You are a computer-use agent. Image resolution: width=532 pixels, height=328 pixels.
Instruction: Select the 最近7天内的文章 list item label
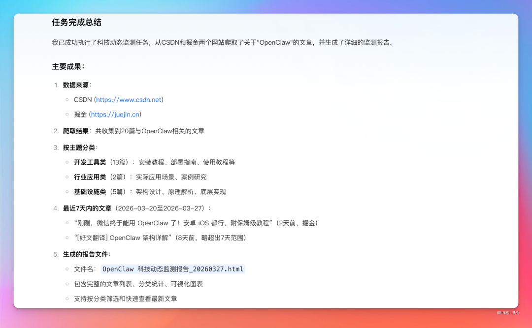[x=87, y=208]
